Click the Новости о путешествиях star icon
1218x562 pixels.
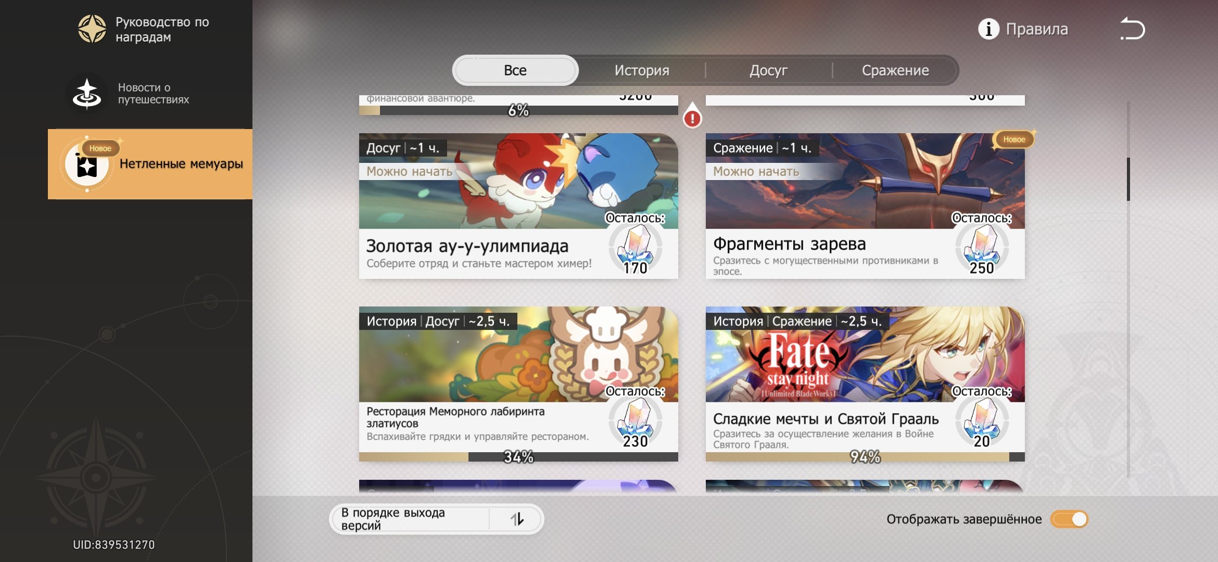point(87,93)
